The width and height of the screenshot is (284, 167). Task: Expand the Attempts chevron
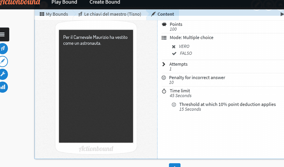(164, 64)
